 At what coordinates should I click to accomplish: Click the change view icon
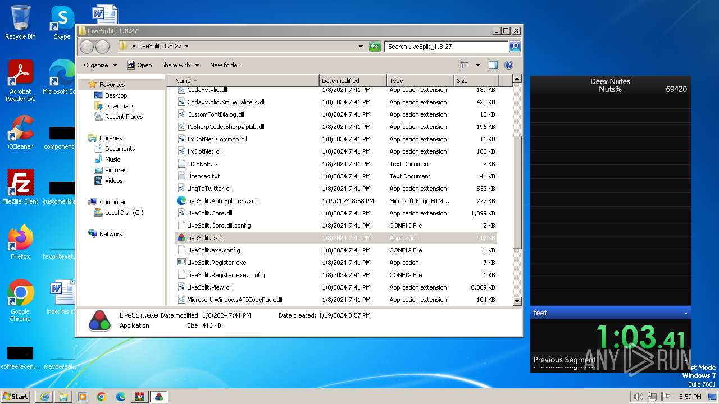(465, 65)
